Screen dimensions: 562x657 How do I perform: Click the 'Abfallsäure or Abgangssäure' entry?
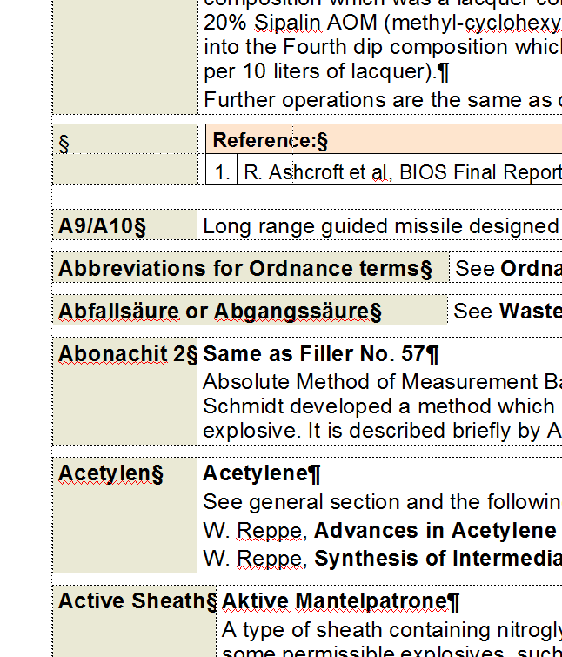coord(250,311)
